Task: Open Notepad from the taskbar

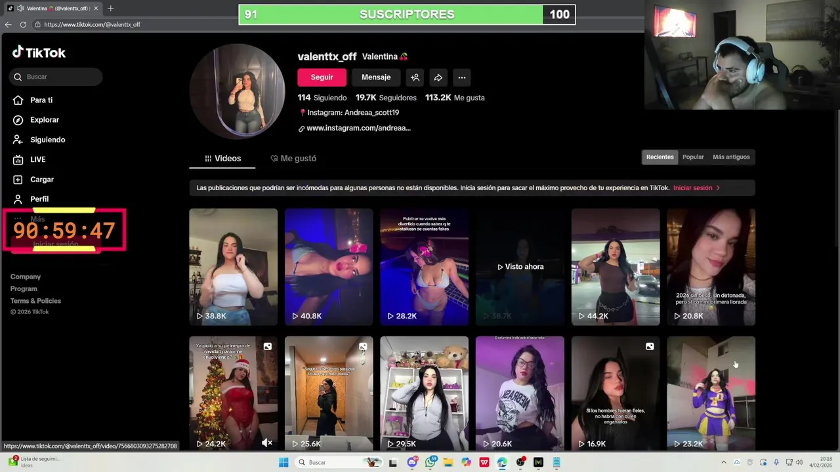Action: (556, 462)
